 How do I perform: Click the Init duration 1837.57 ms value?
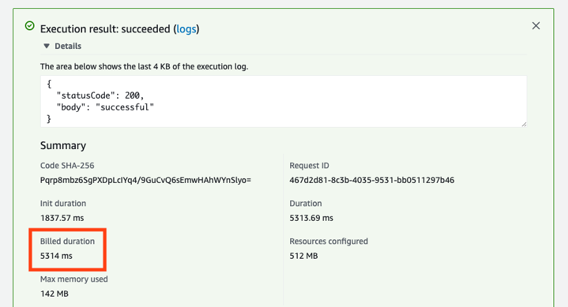click(63, 218)
